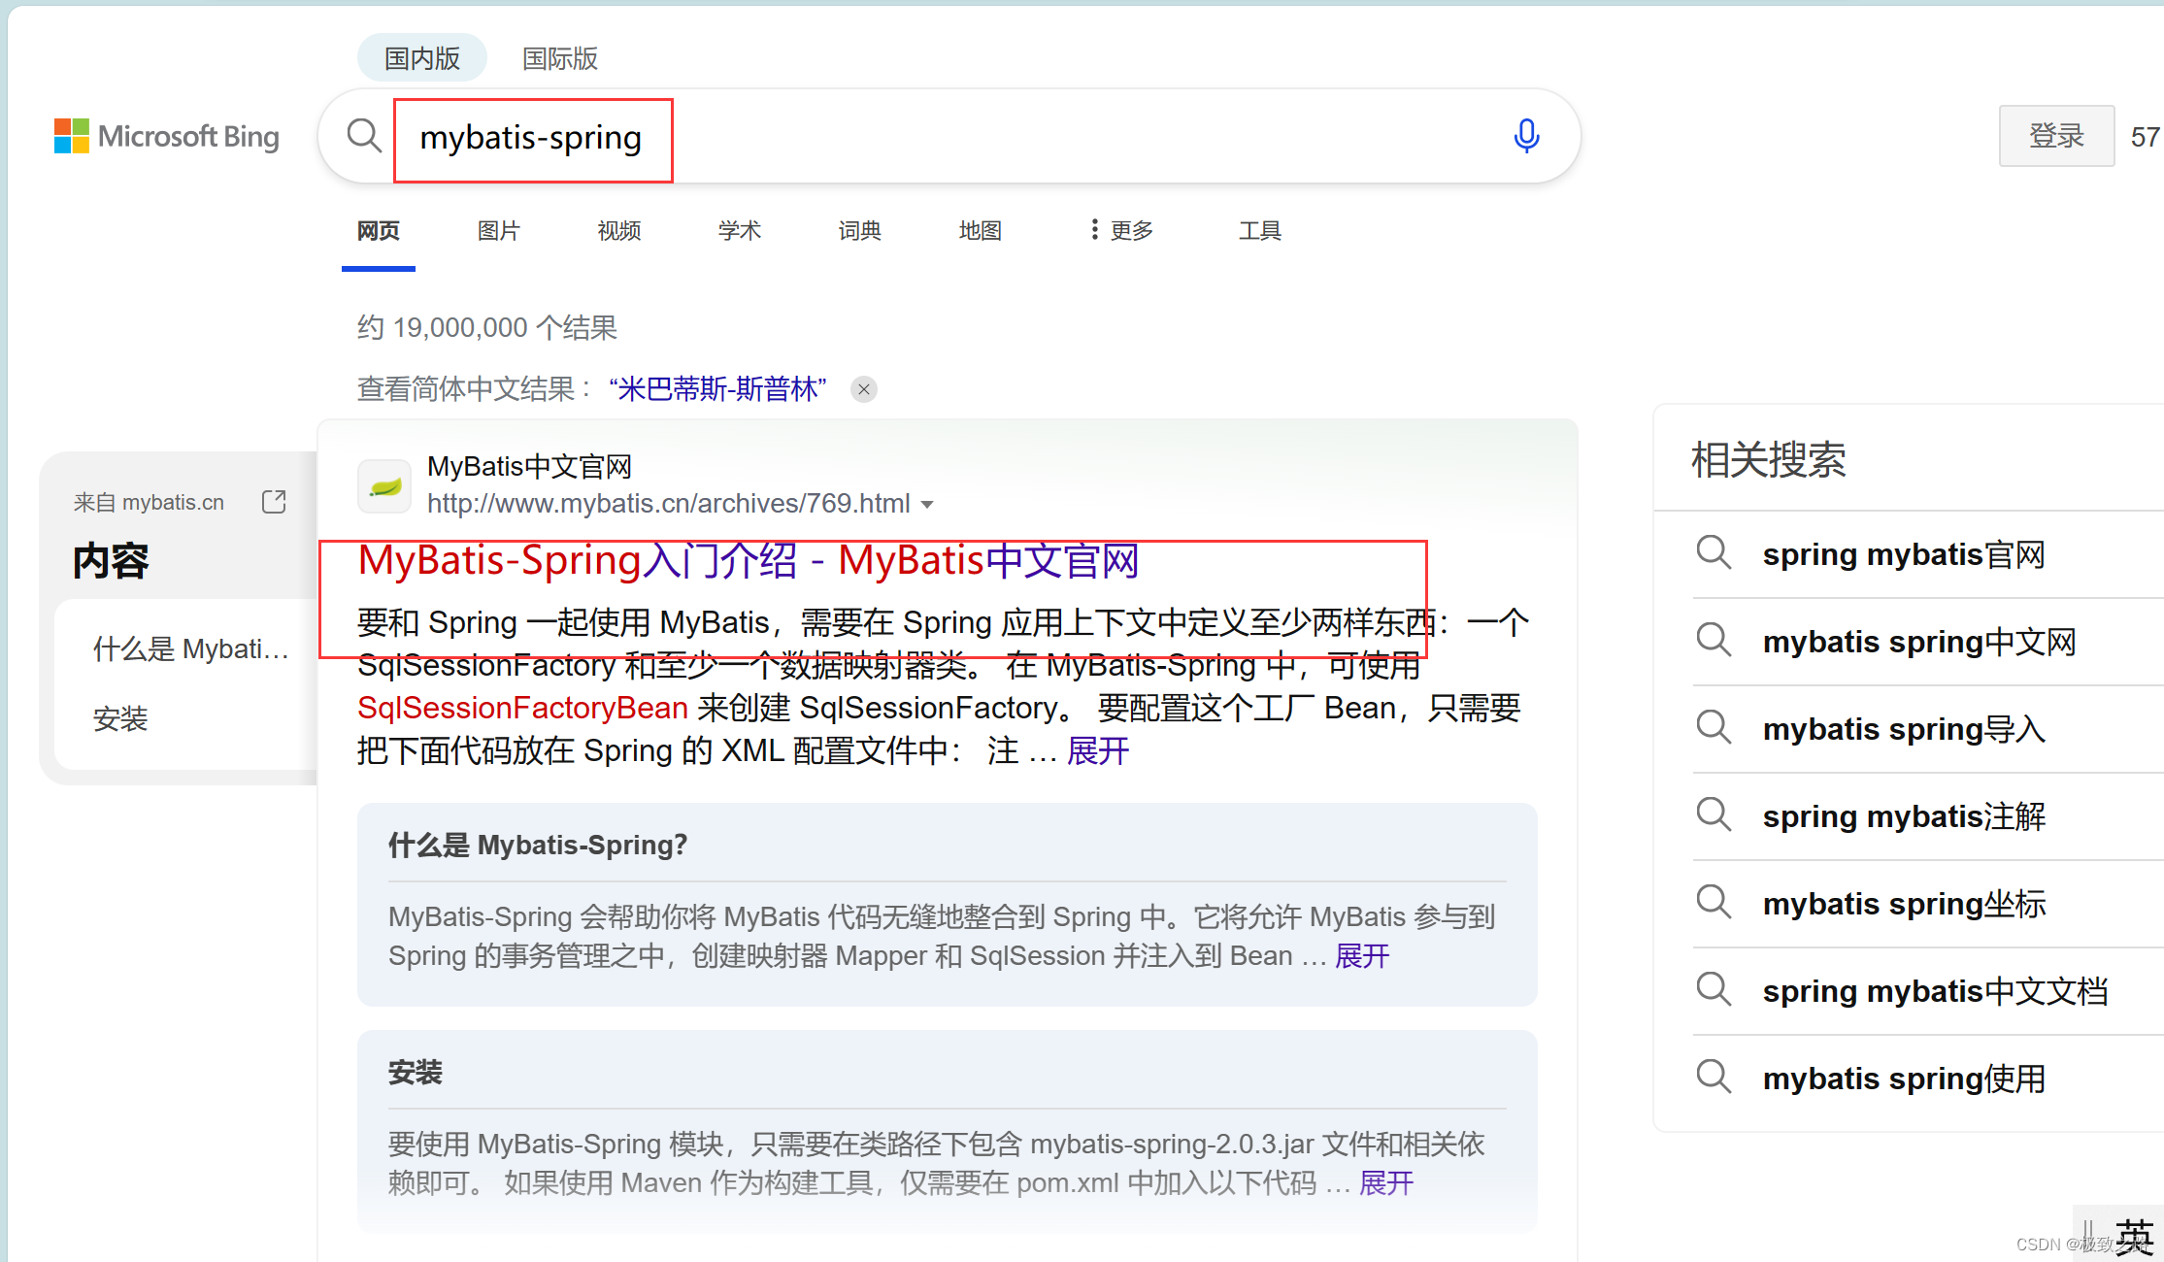Click the 安装 card heading
The width and height of the screenshot is (2164, 1262).
coord(416,1073)
